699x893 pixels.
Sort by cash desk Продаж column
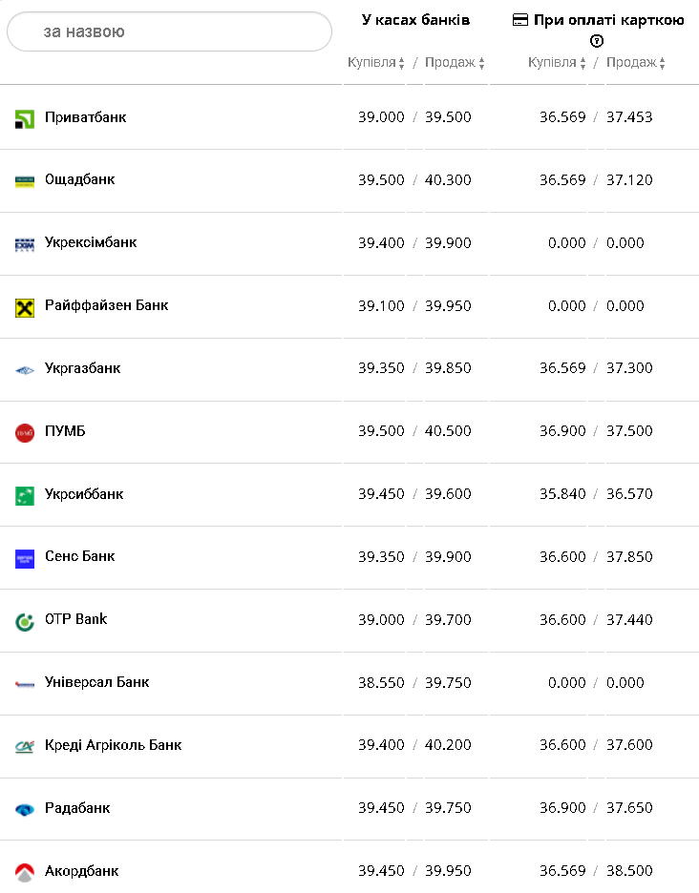pyautogui.click(x=455, y=63)
